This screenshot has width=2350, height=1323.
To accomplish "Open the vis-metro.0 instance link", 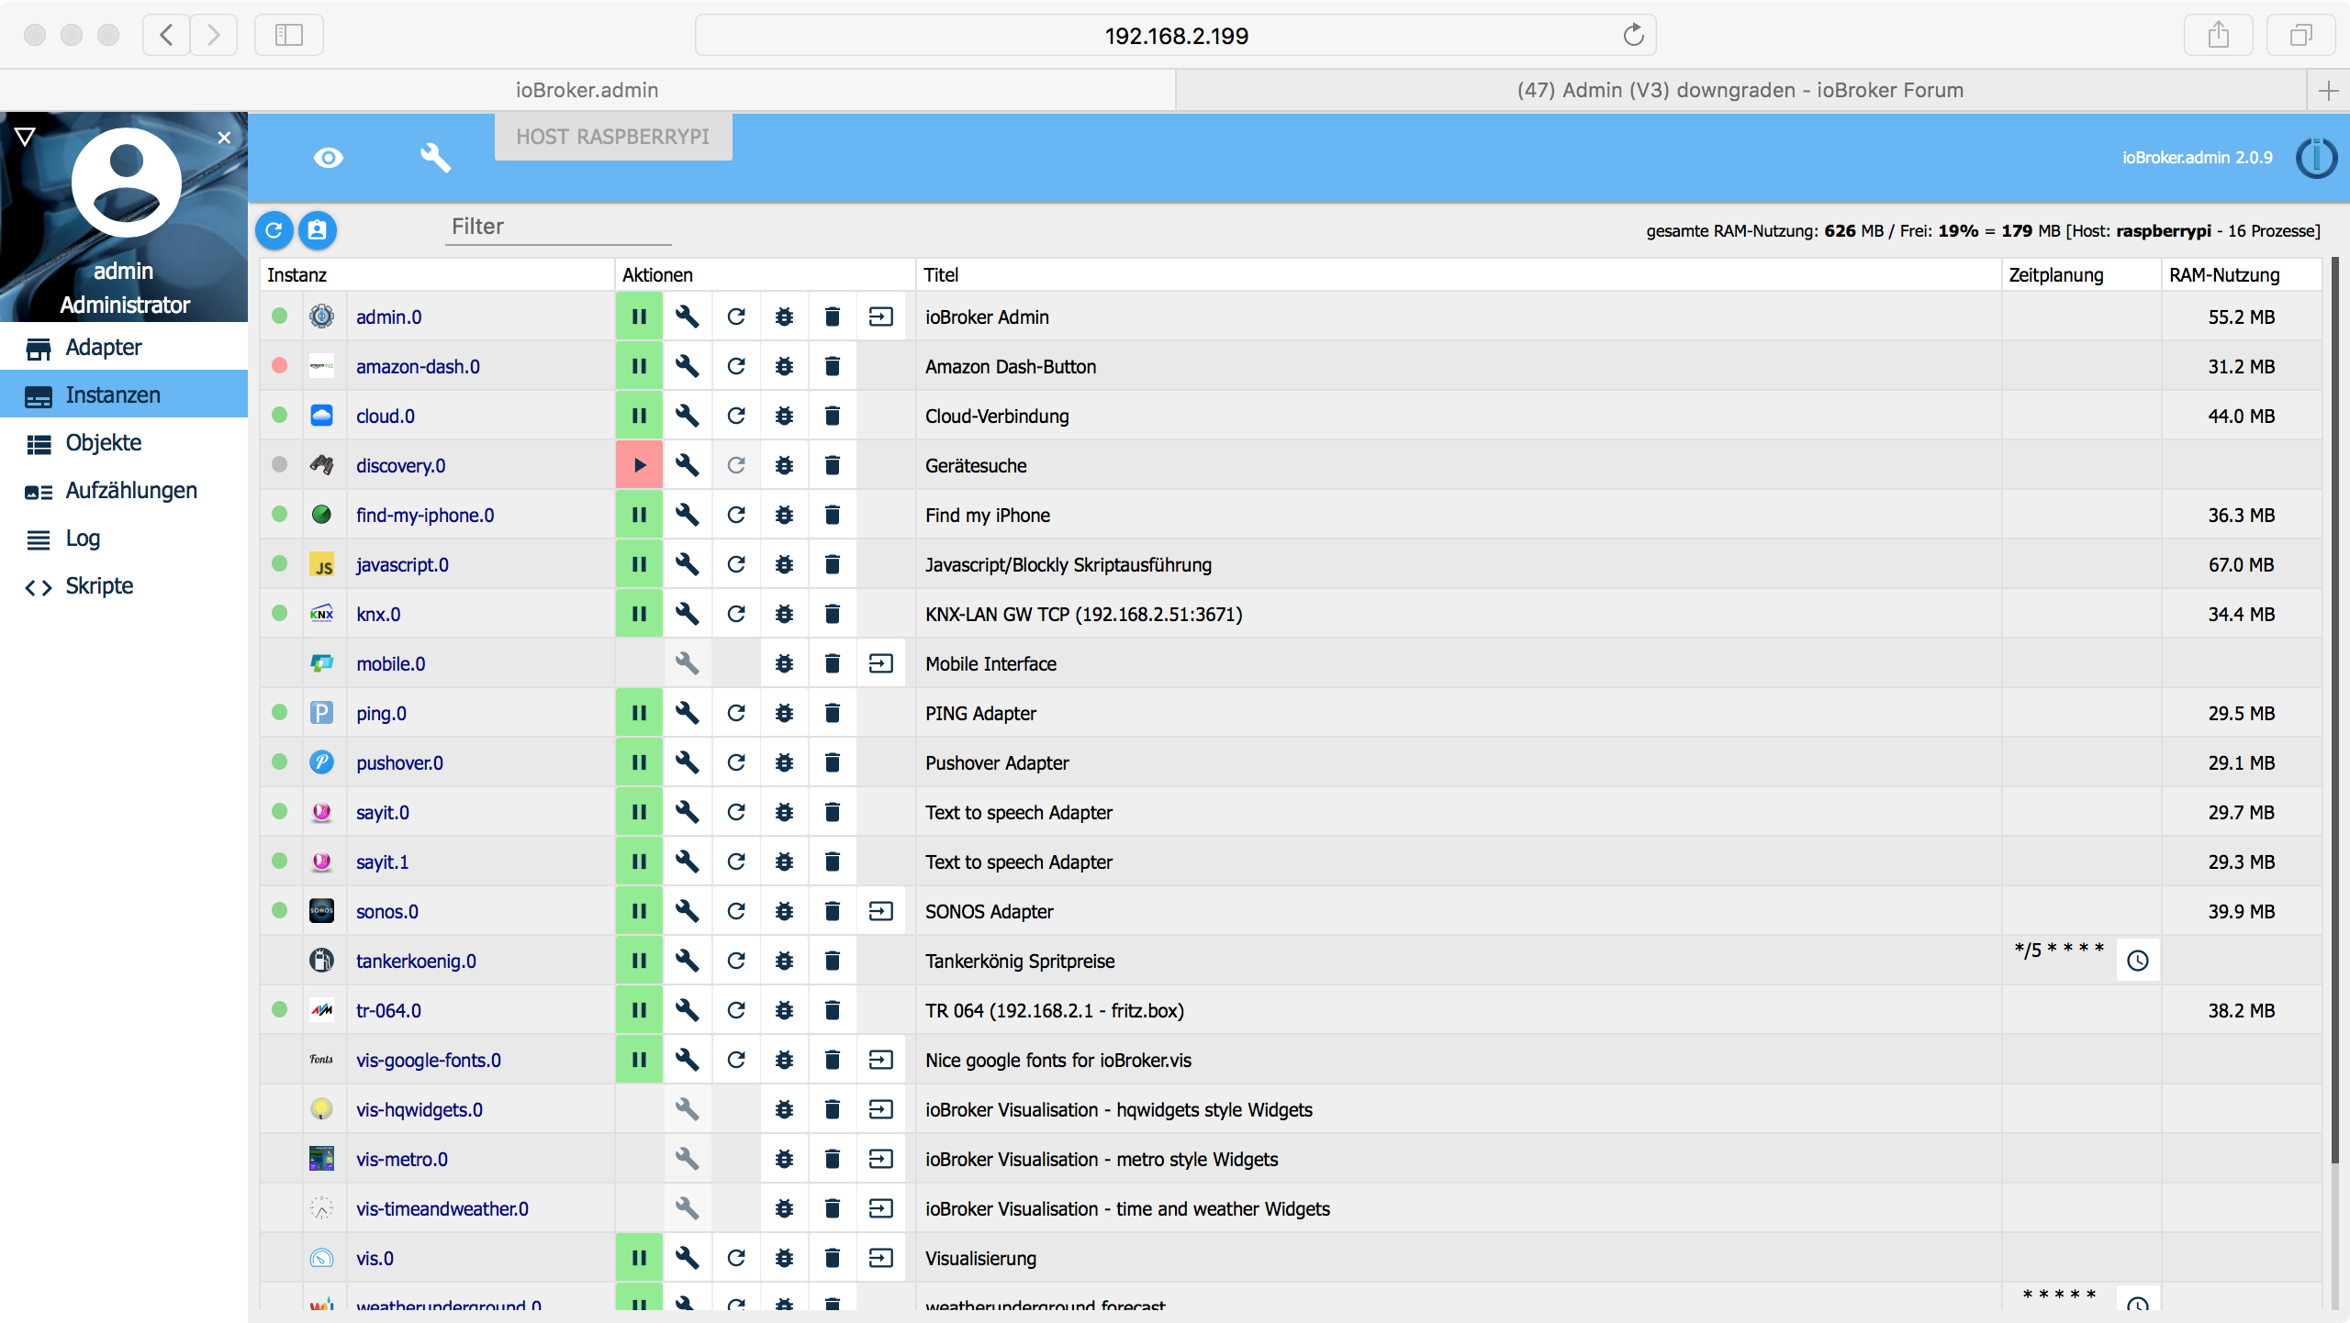I will pyautogui.click(x=401, y=1159).
